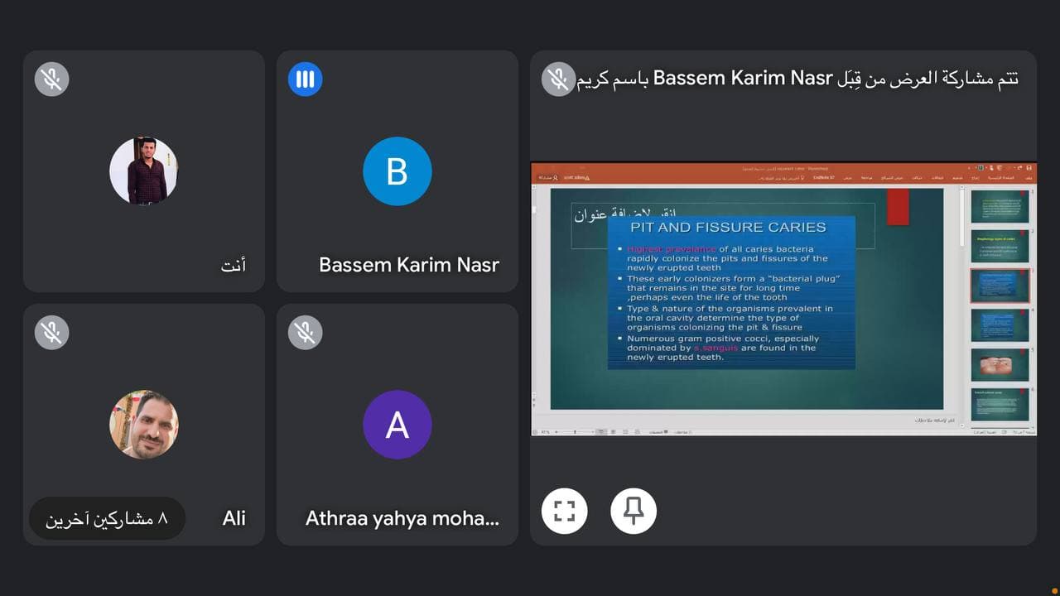Click the PowerPoint zoom slider handle
The height and width of the screenshot is (596, 1060).
tap(575, 432)
